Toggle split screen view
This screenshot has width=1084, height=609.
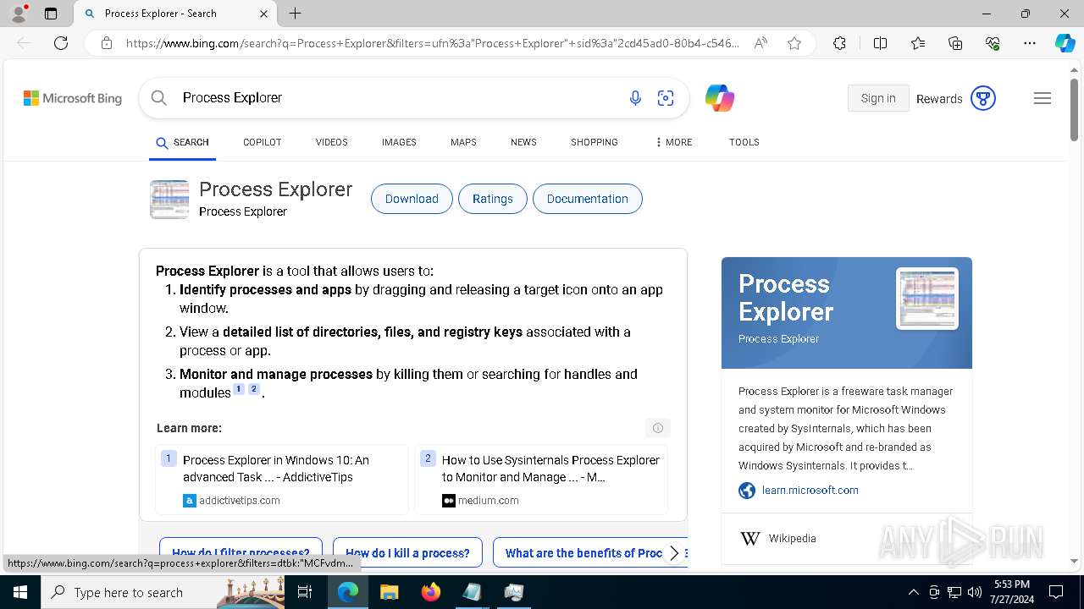click(880, 43)
